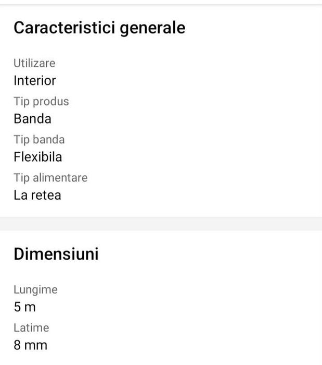This screenshot has height=365, width=322.
Task: Click the "Interior" usage value
Action: tap(34, 81)
